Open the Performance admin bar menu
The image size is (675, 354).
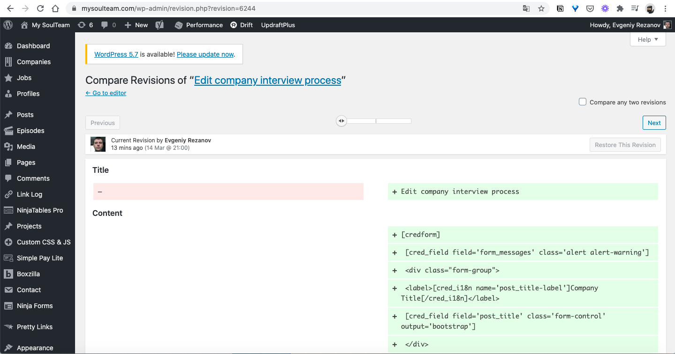point(199,25)
